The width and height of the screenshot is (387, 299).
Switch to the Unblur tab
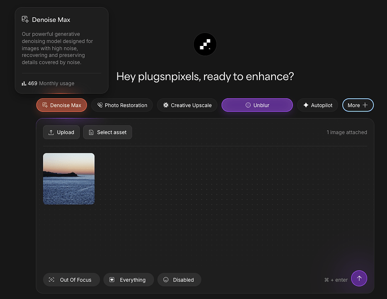click(x=257, y=105)
